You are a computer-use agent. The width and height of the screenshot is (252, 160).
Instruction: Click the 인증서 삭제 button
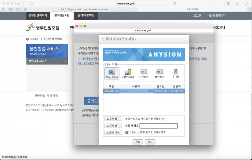113,132
